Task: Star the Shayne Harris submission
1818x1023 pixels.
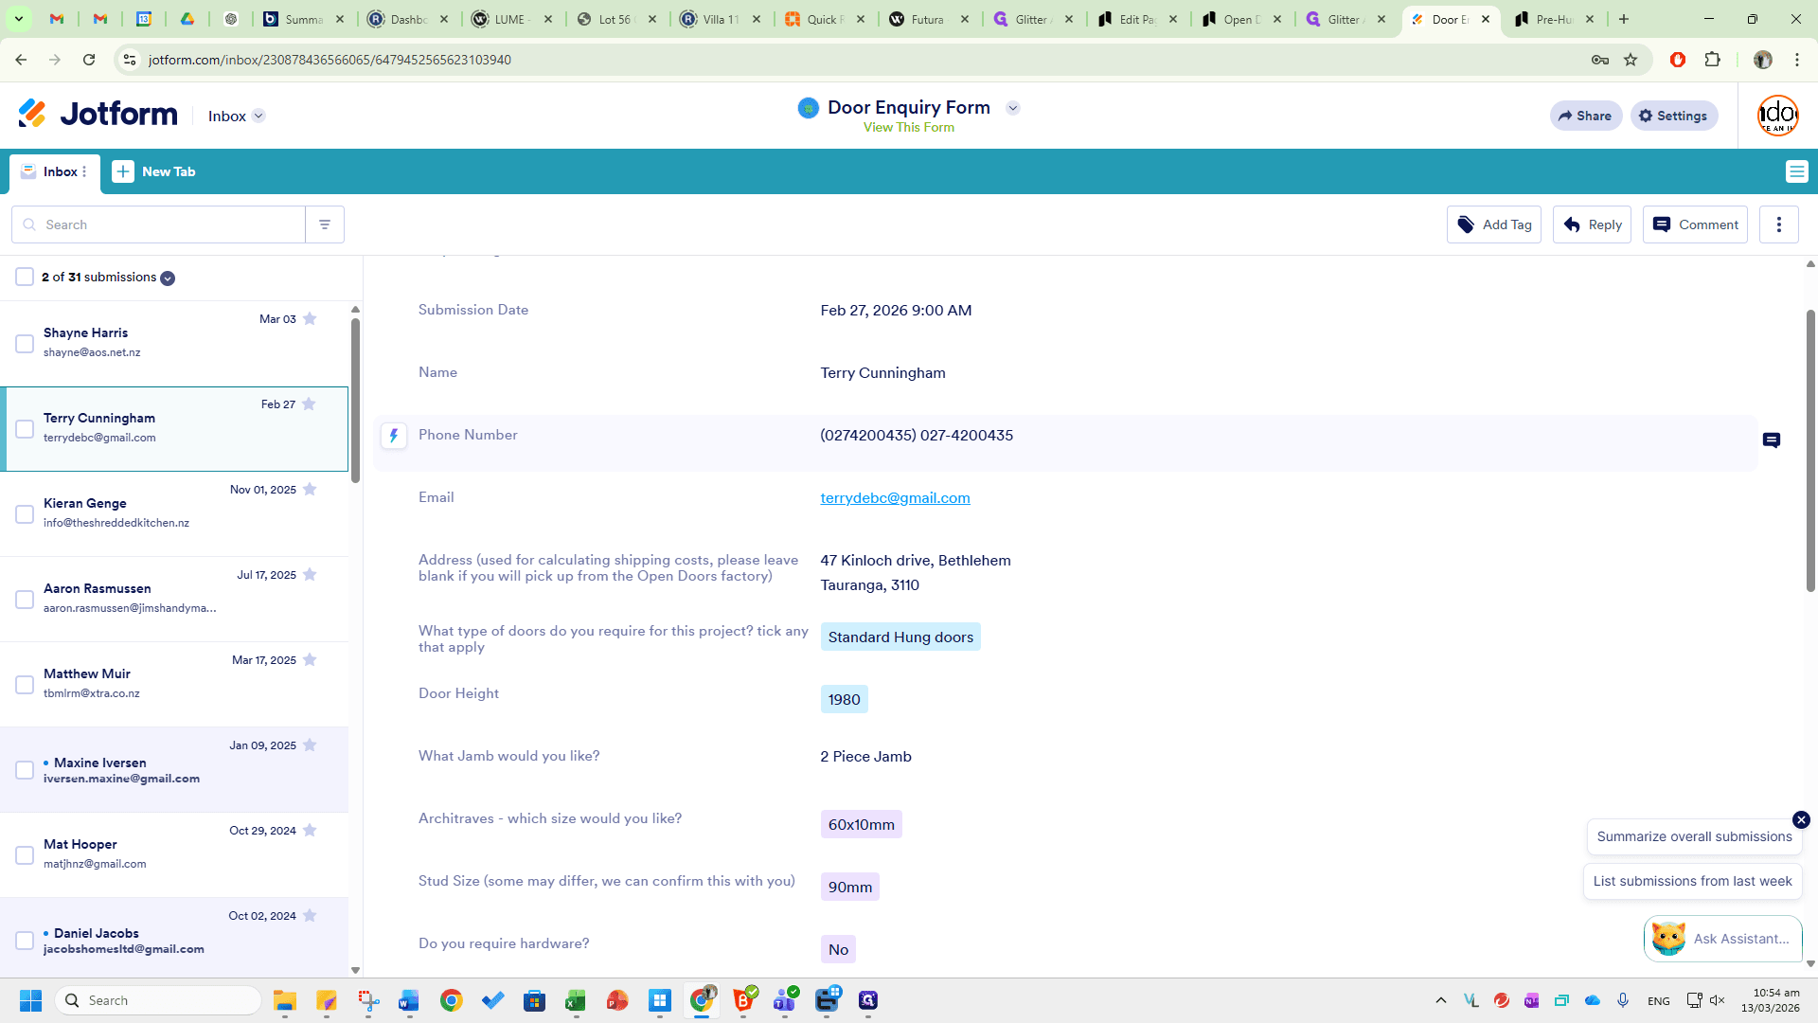Action: pyautogui.click(x=310, y=318)
